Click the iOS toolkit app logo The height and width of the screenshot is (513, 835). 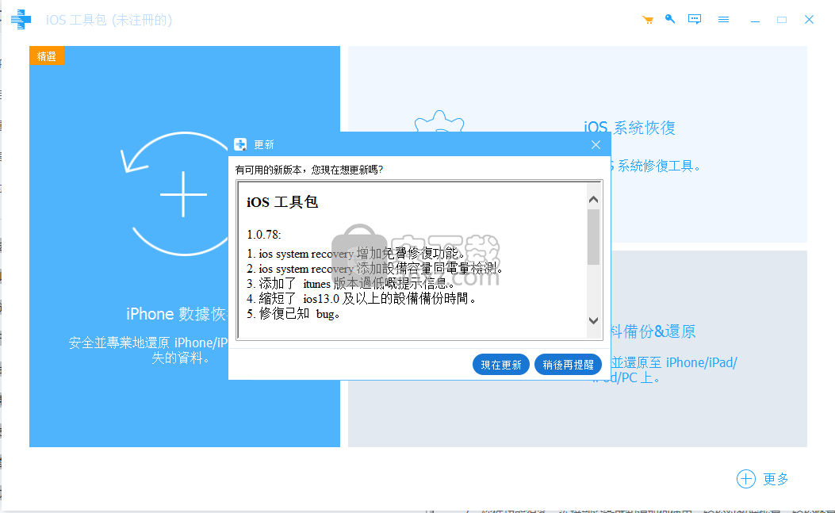[x=21, y=20]
